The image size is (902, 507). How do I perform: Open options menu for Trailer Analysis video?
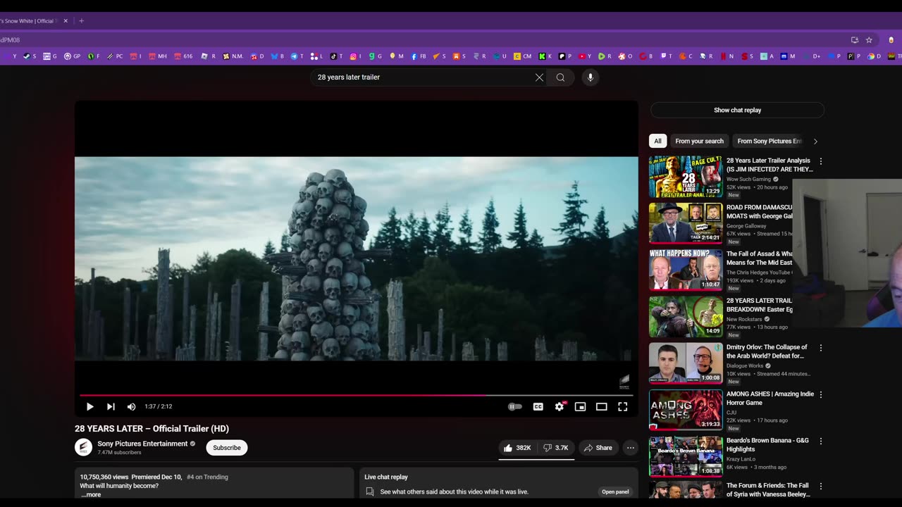tap(820, 161)
